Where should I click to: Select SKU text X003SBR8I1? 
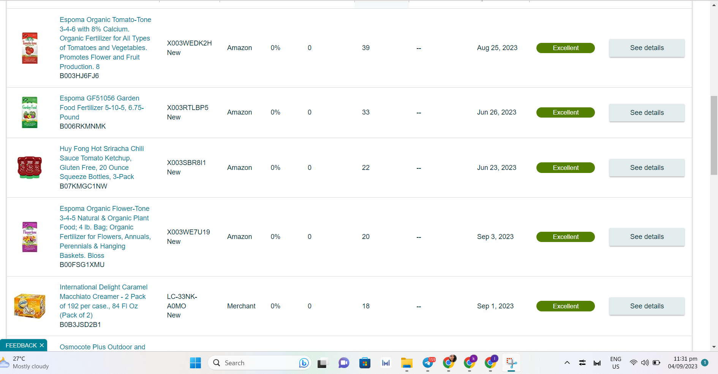[186, 163]
